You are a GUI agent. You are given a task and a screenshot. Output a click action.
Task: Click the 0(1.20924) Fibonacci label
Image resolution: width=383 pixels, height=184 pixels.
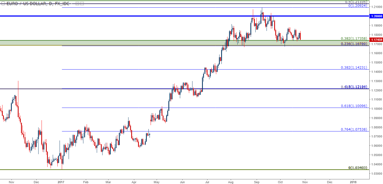point(357,5)
